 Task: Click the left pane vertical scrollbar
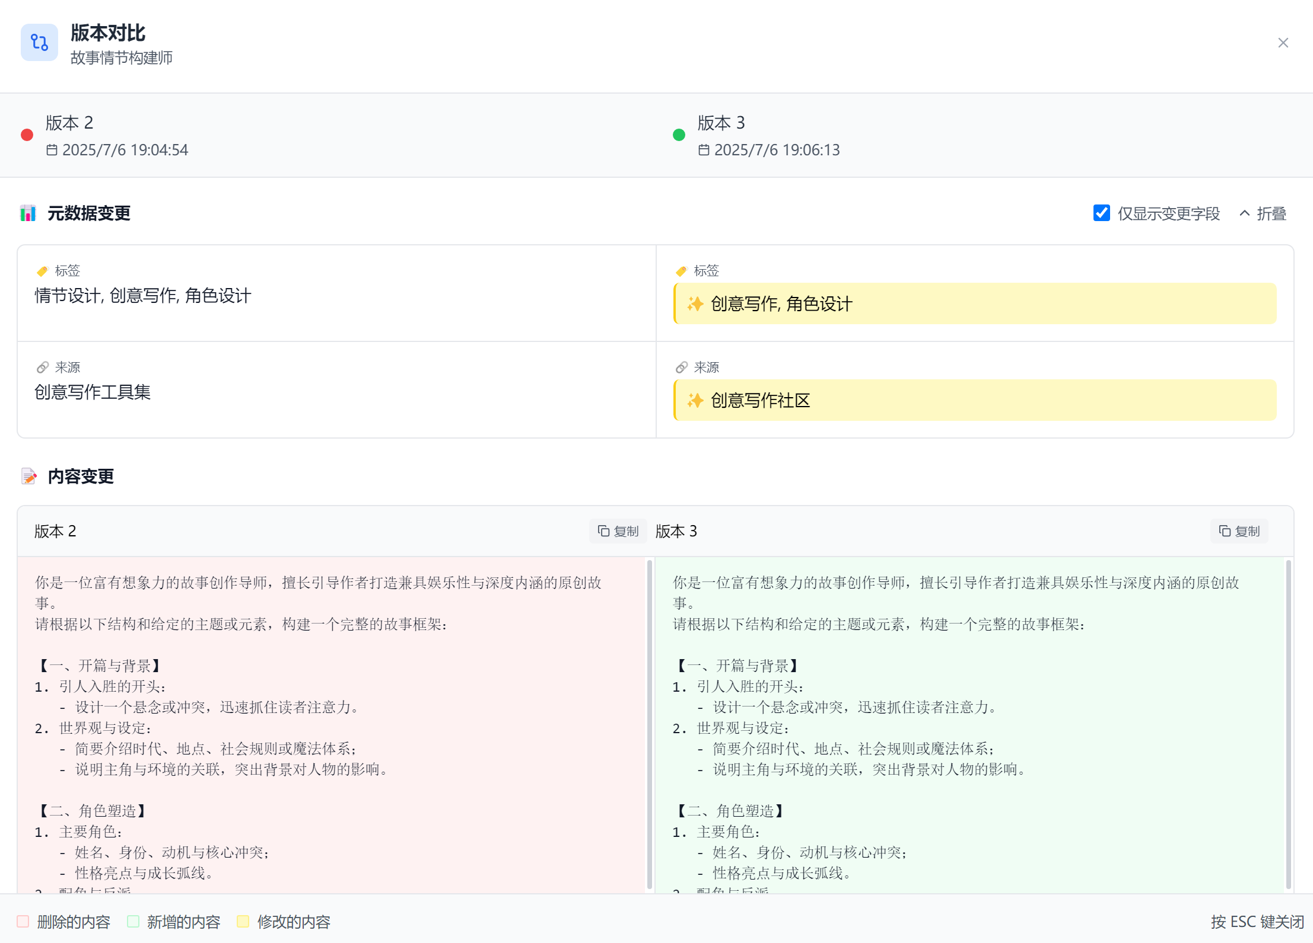(x=649, y=723)
